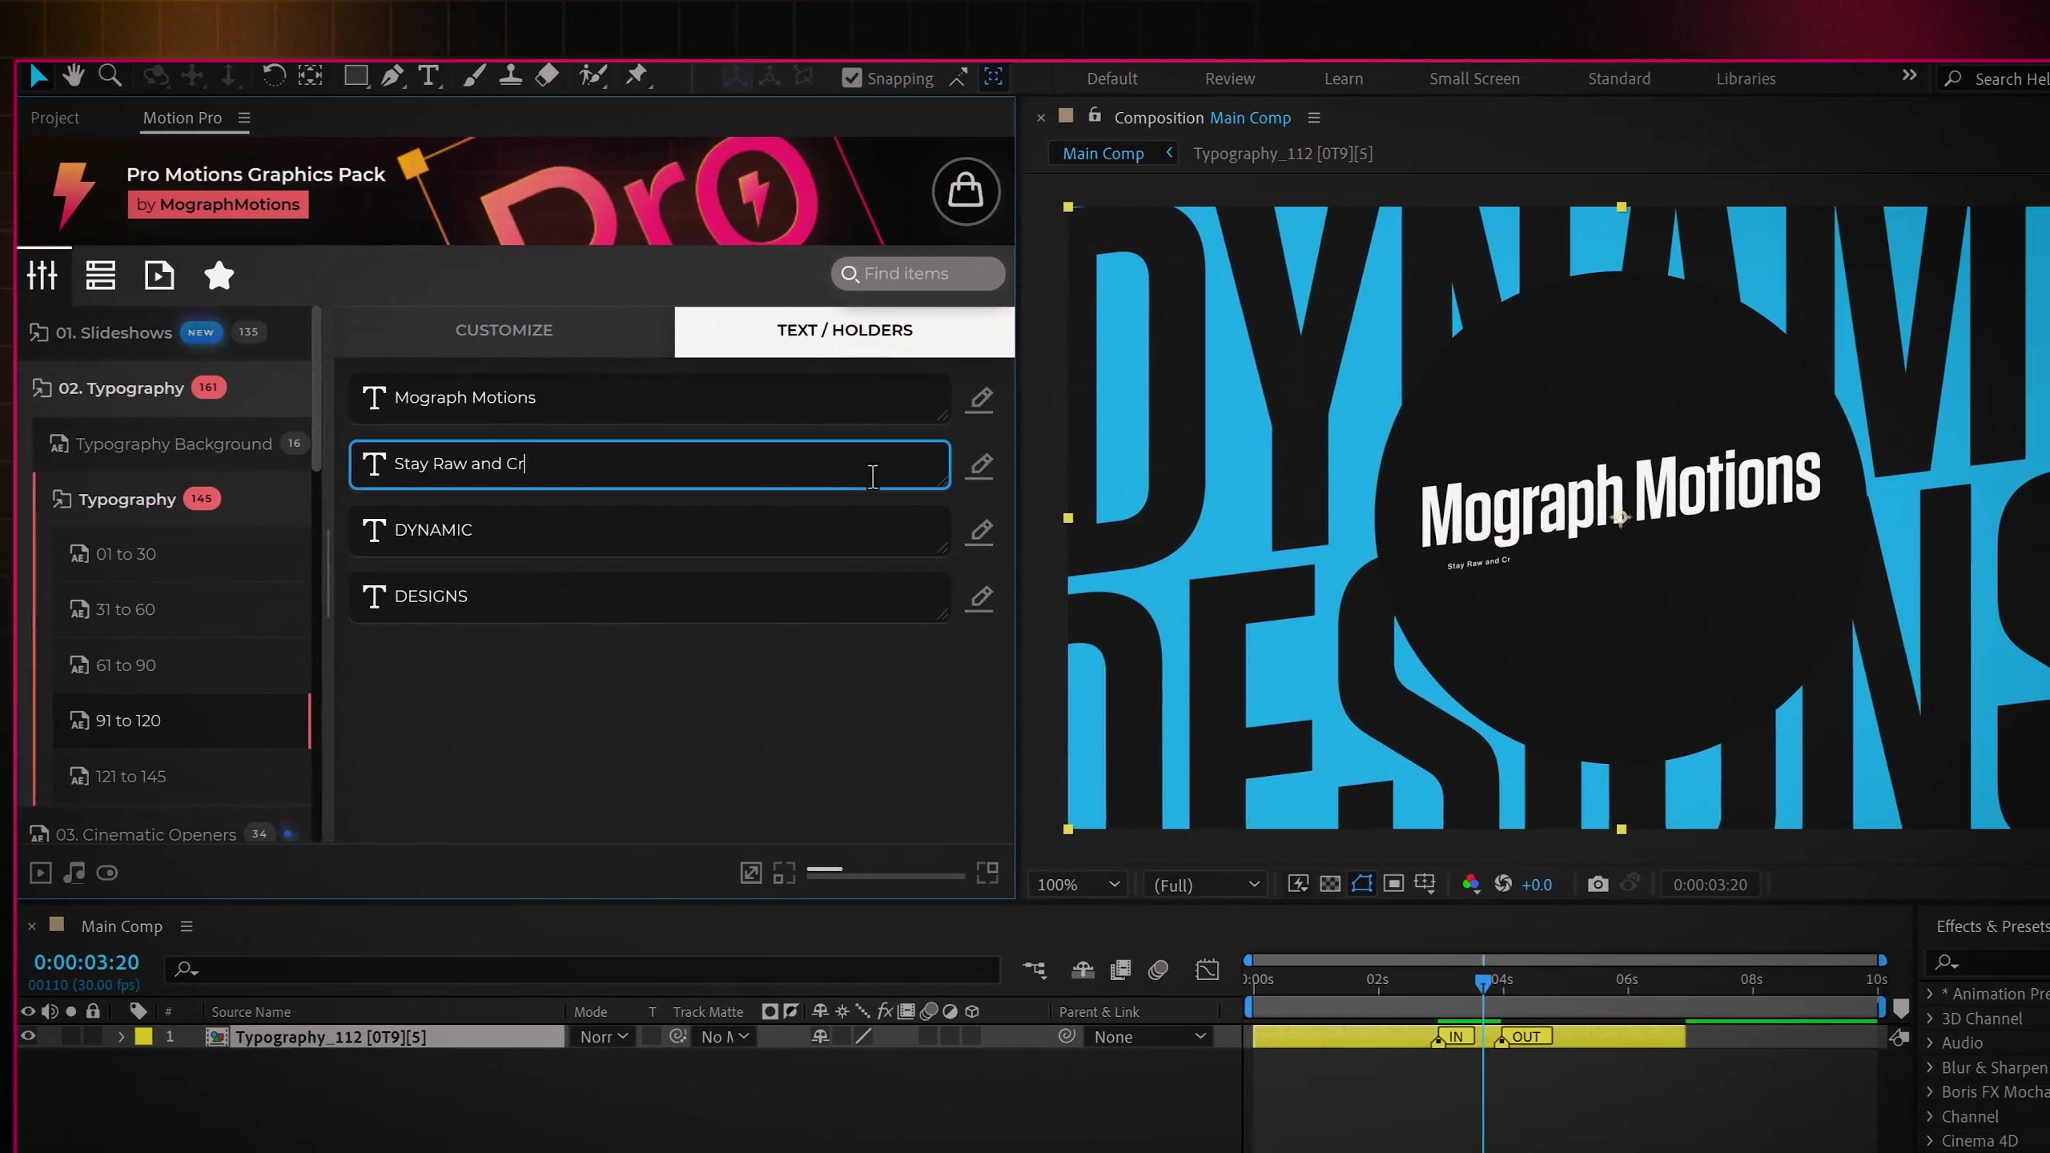
Task: Select the Pen tool
Action: (392, 76)
